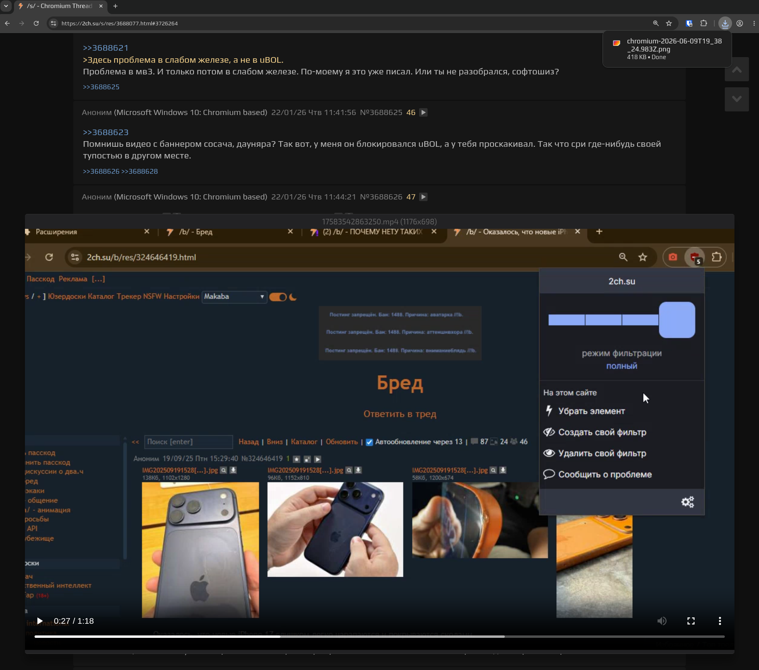Open the video's more options menu
The image size is (759, 670).
pyautogui.click(x=720, y=621)
